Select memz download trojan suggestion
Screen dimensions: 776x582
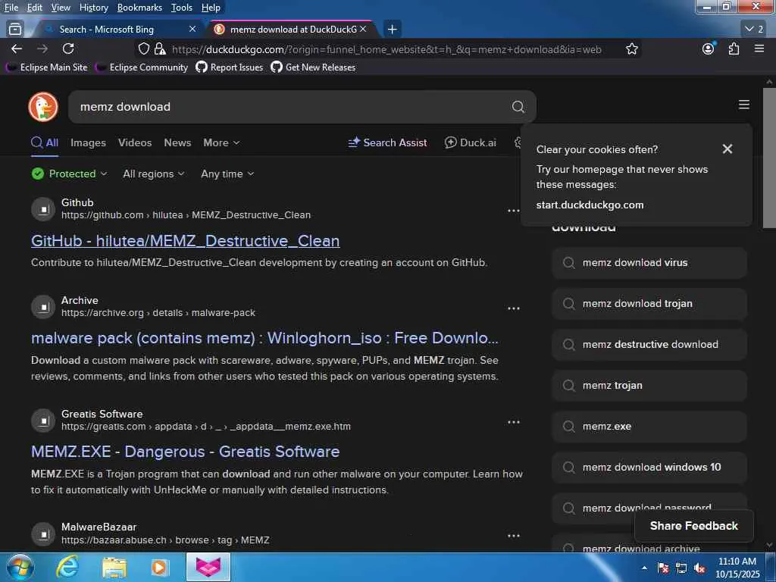(649, 303)
